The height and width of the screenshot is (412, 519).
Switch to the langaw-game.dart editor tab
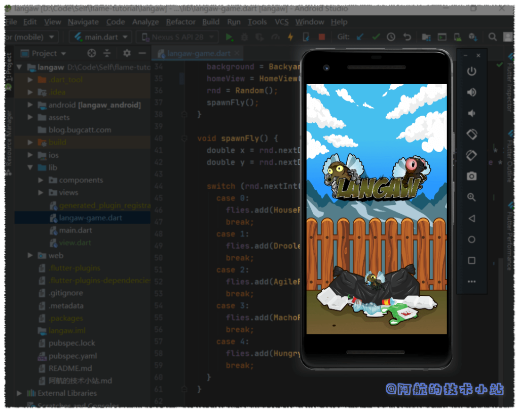(x=198, y=53)
